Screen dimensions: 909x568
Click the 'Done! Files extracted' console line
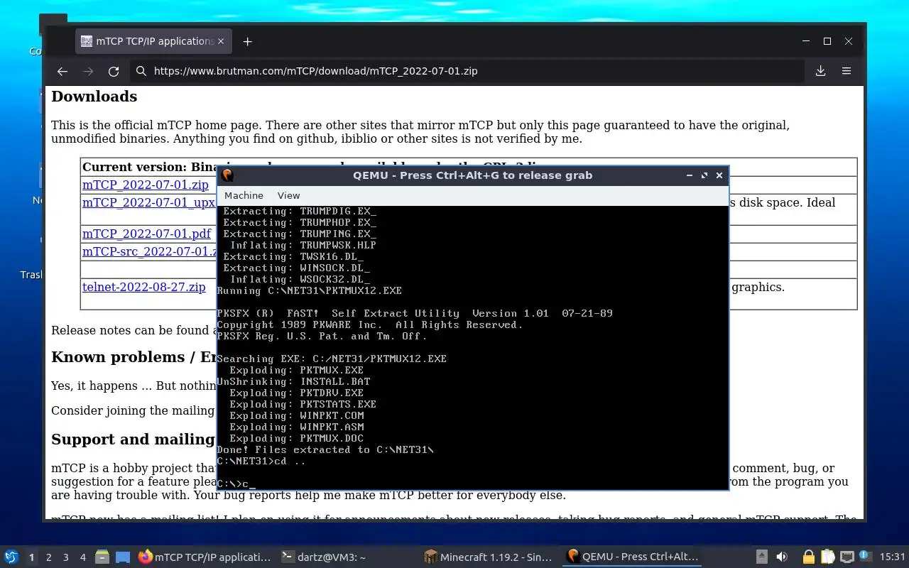click(x=325, y=449)
